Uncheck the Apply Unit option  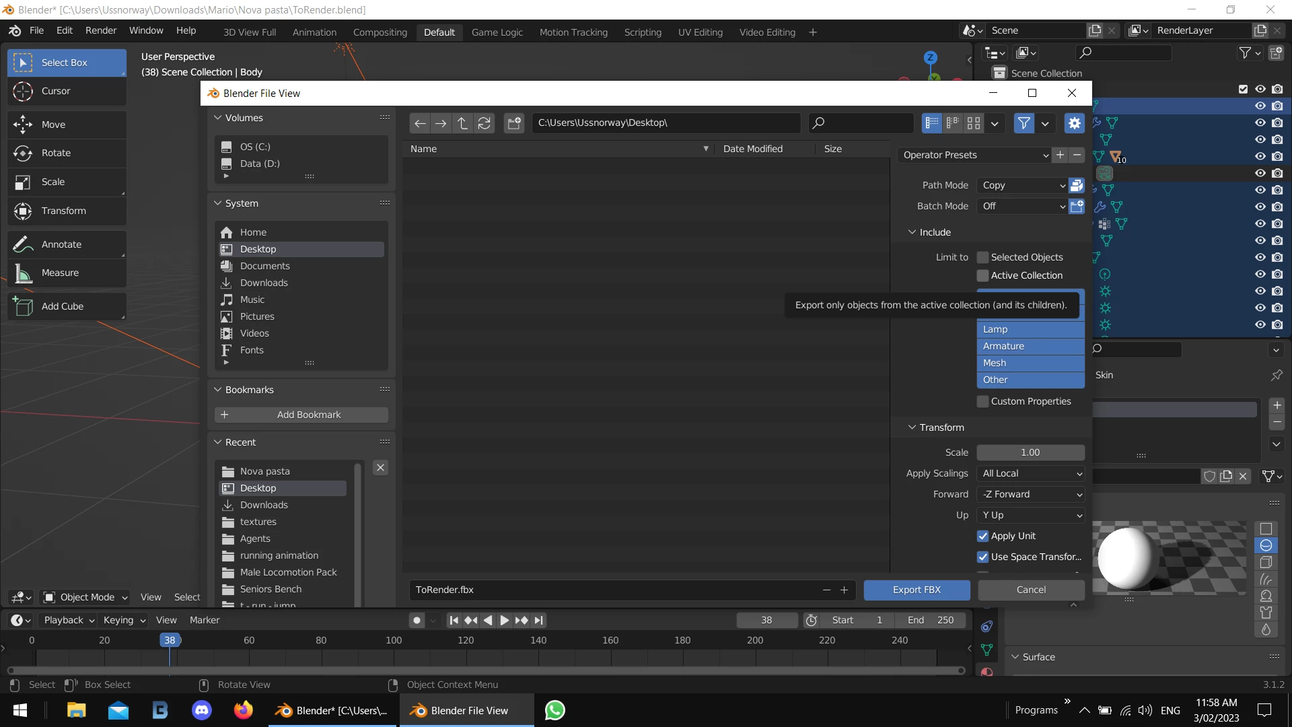point(983,536)
